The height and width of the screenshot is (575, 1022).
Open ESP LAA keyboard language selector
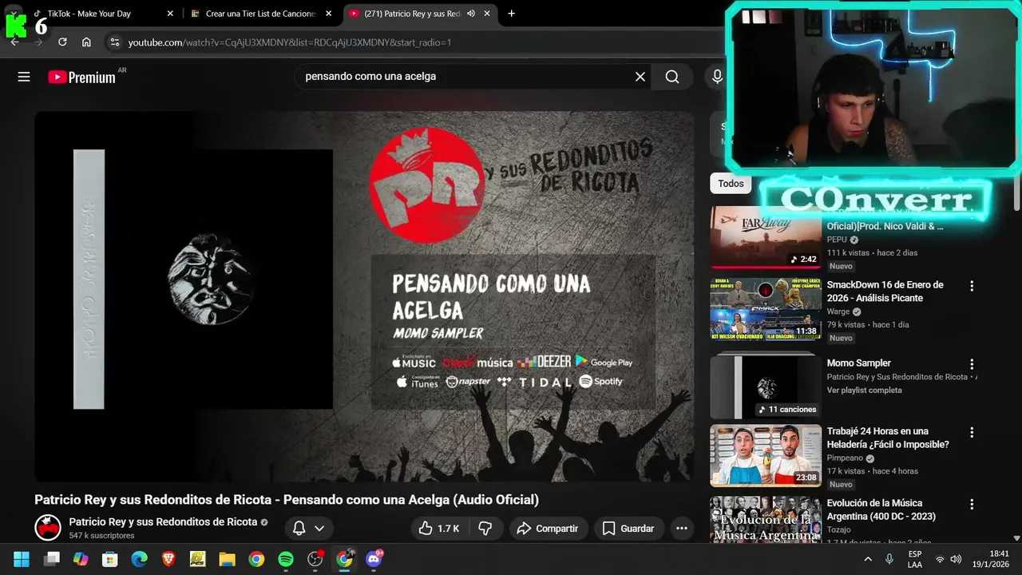tap(915, 559)
